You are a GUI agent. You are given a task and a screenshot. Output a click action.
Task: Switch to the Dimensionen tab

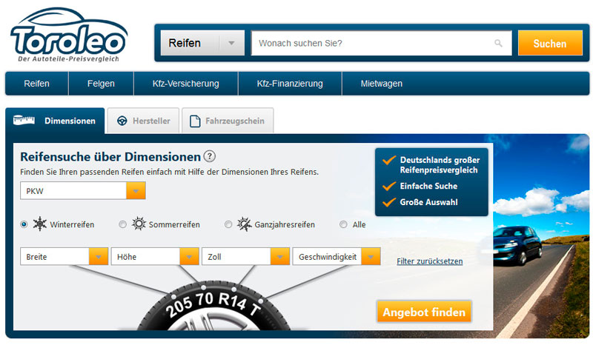click(56, 121)
